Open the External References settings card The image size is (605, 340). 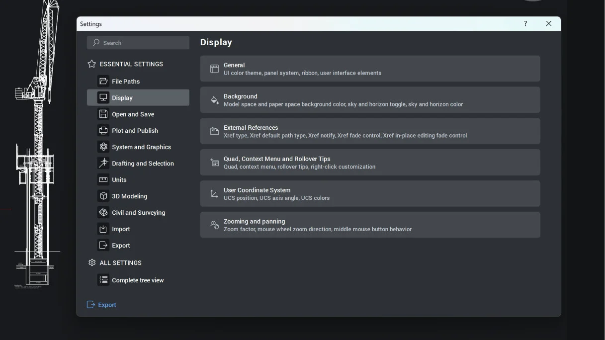coord(370,131)
